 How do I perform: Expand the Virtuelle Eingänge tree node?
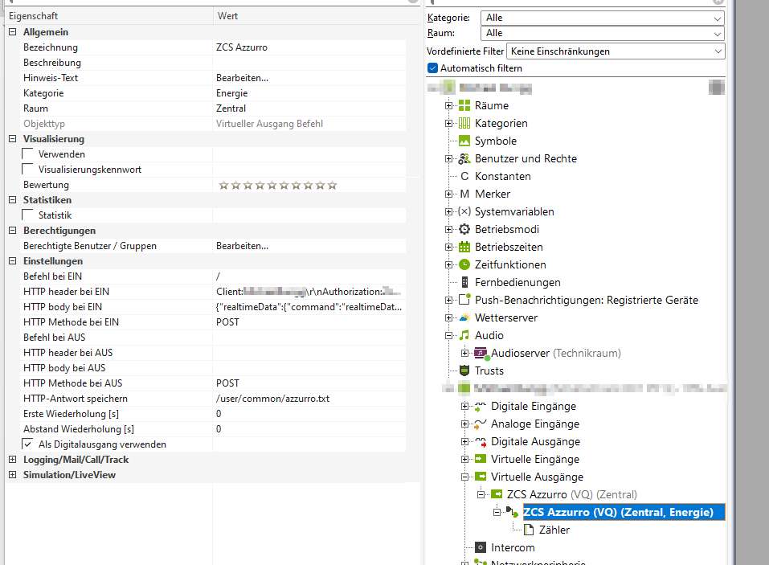click(x=465, y=459)
